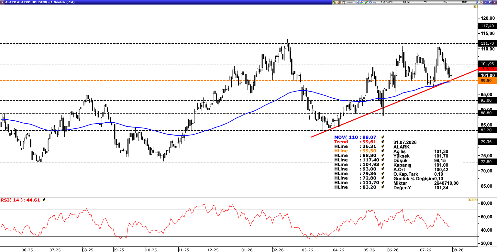
Task: Toggle the checkmark next to HLine : 104,93
Action: pyautogui.click(x=383, y=165)
